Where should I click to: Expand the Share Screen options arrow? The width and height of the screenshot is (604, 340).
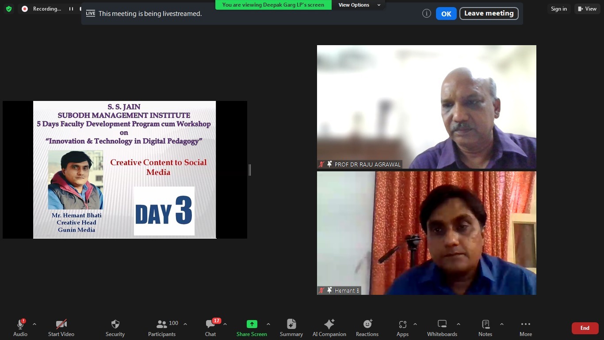coord(268,324)
